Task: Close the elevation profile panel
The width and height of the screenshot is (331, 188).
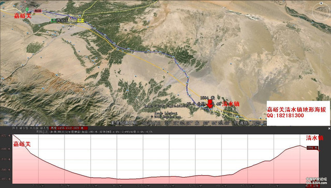Action: (x=329, y=128)
